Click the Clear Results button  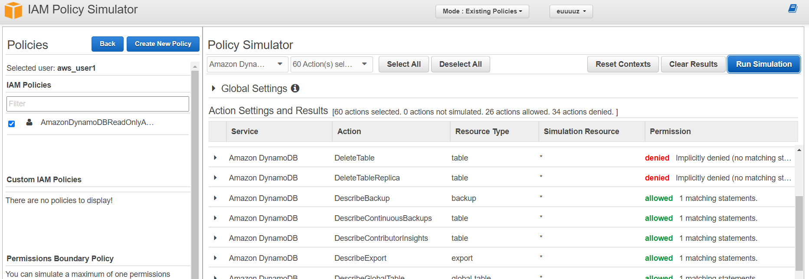(693, 64)
